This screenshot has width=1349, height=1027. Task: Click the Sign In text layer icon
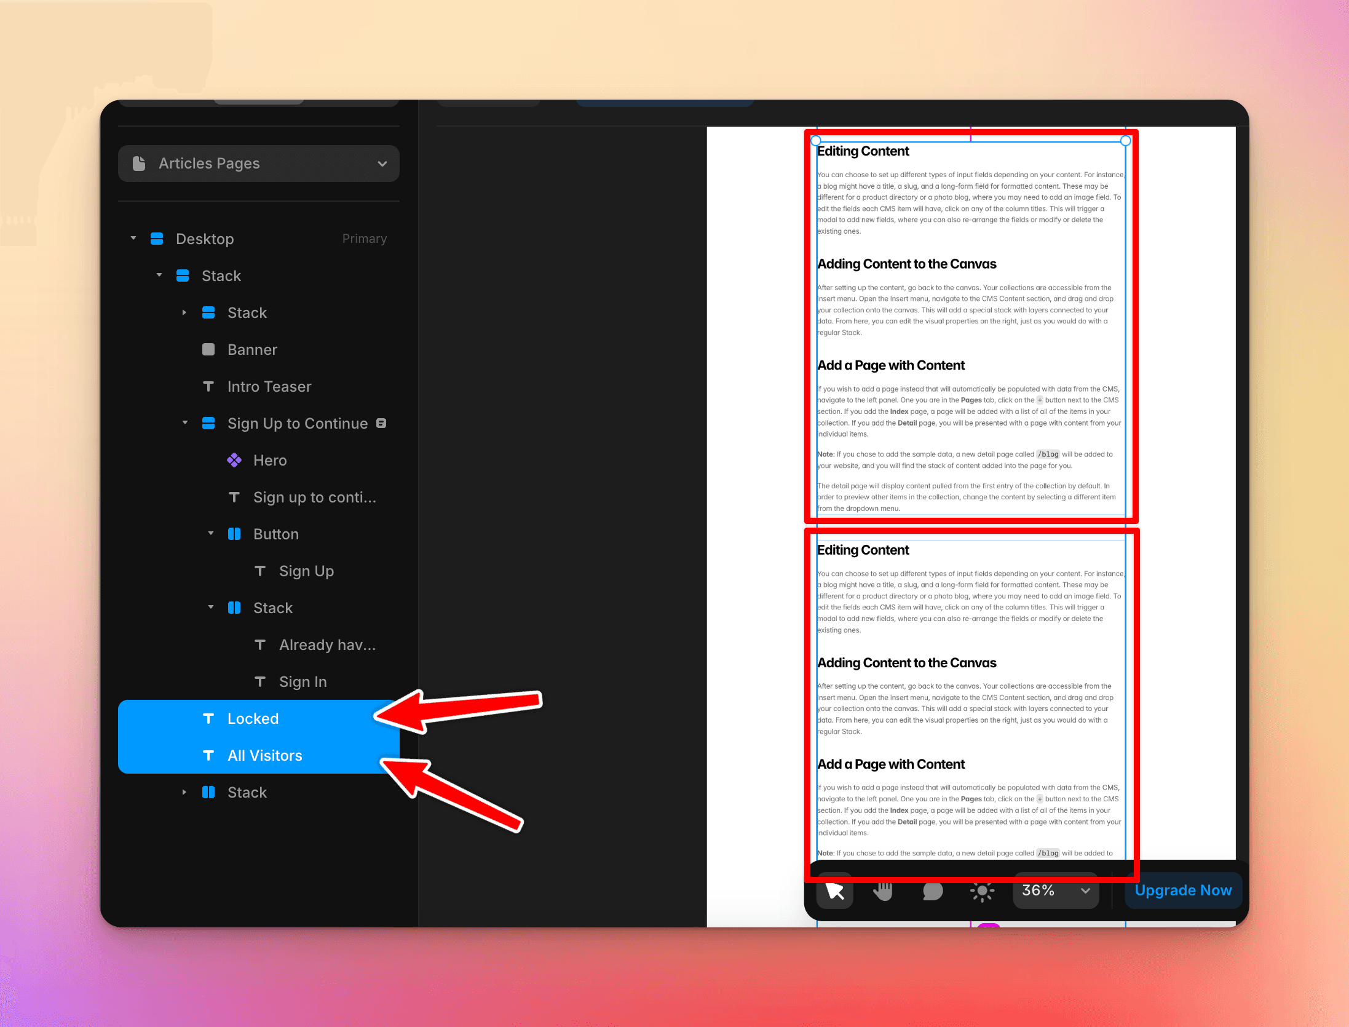[x=260, y=681]
